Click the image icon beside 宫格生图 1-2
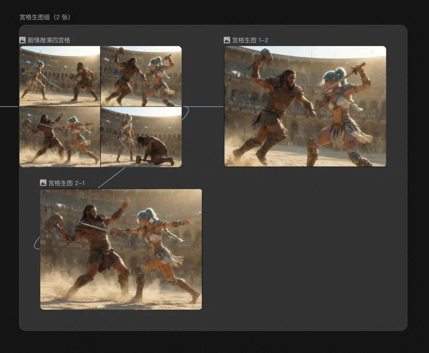Image resolution: width=429 pixels, height=353 pixels. coord(227,40)
